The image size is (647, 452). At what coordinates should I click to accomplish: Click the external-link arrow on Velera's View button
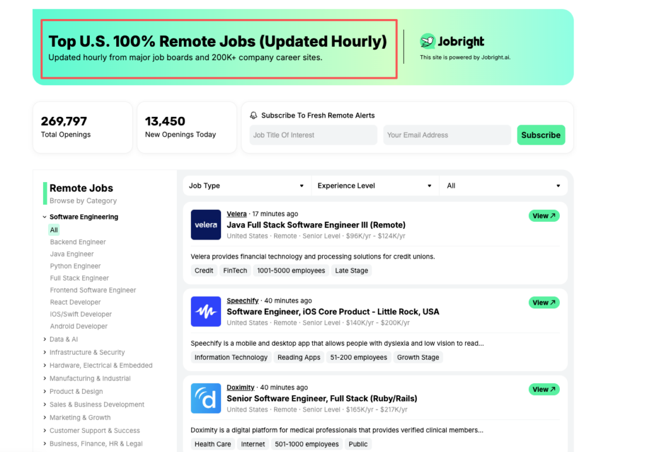pos(552,216)
